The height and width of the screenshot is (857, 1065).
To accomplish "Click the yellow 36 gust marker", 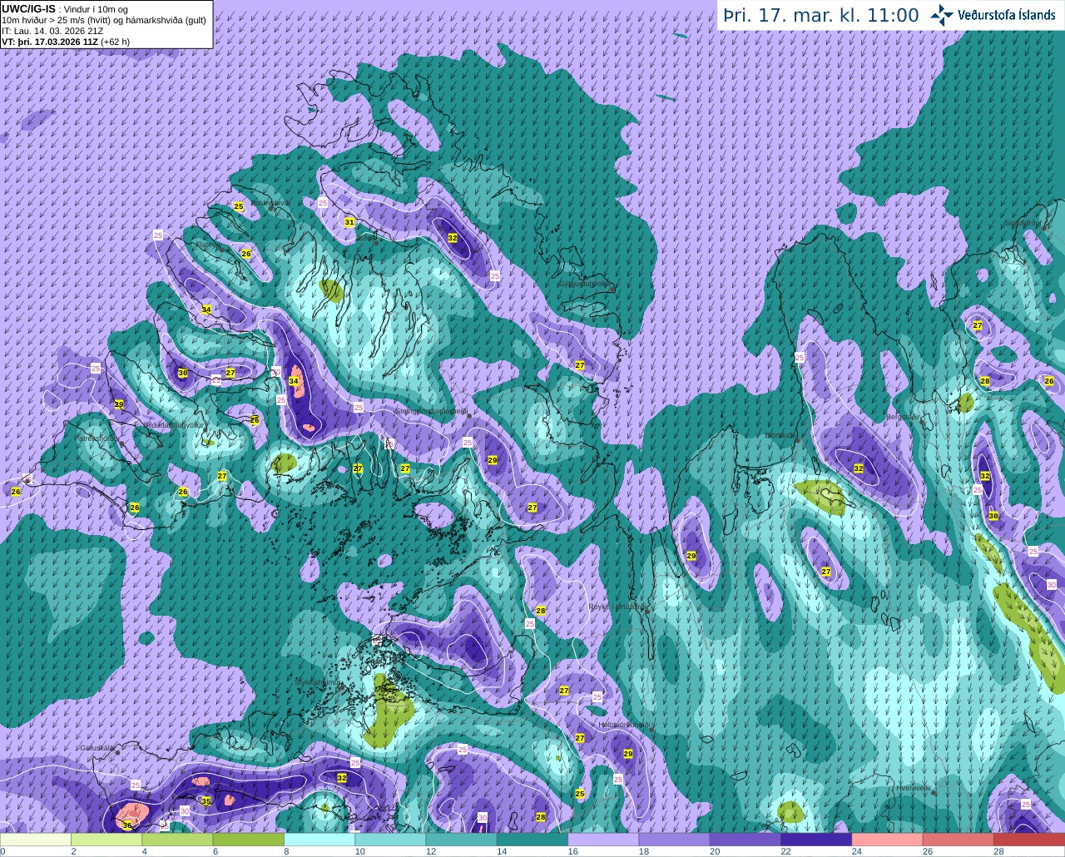I will coord(126,825).
